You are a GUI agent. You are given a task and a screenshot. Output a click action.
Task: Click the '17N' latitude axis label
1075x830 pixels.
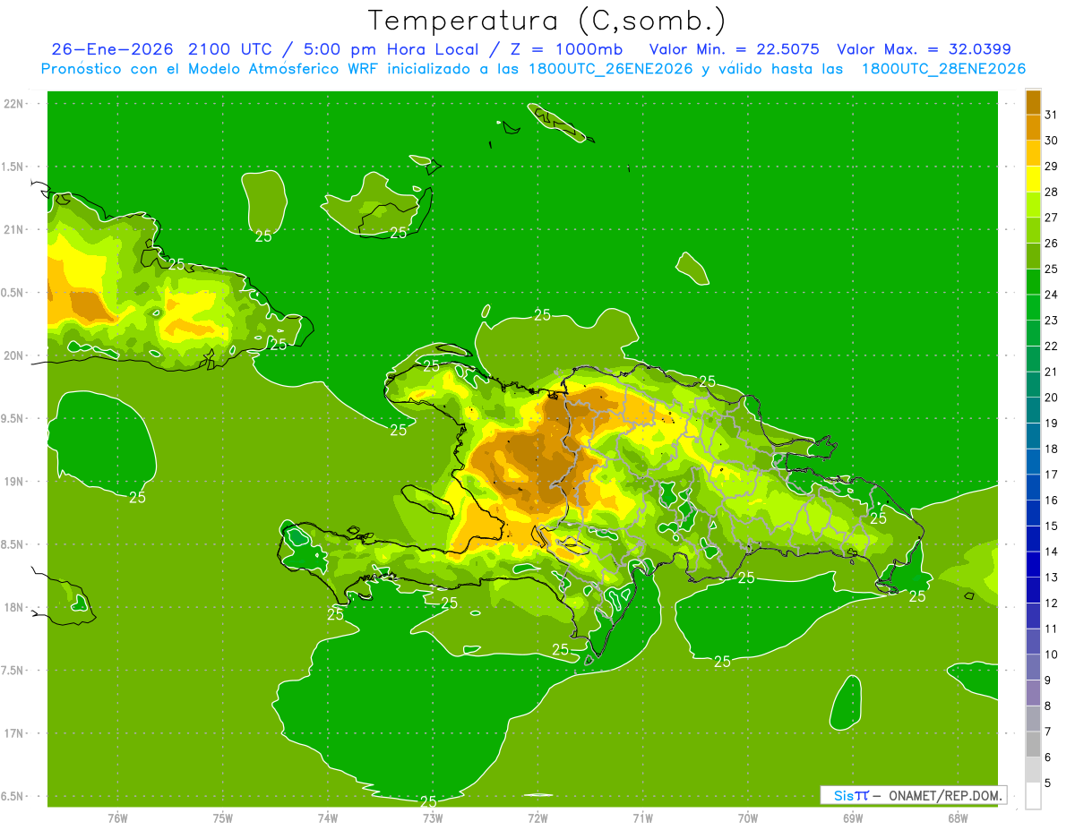point(13,733)
